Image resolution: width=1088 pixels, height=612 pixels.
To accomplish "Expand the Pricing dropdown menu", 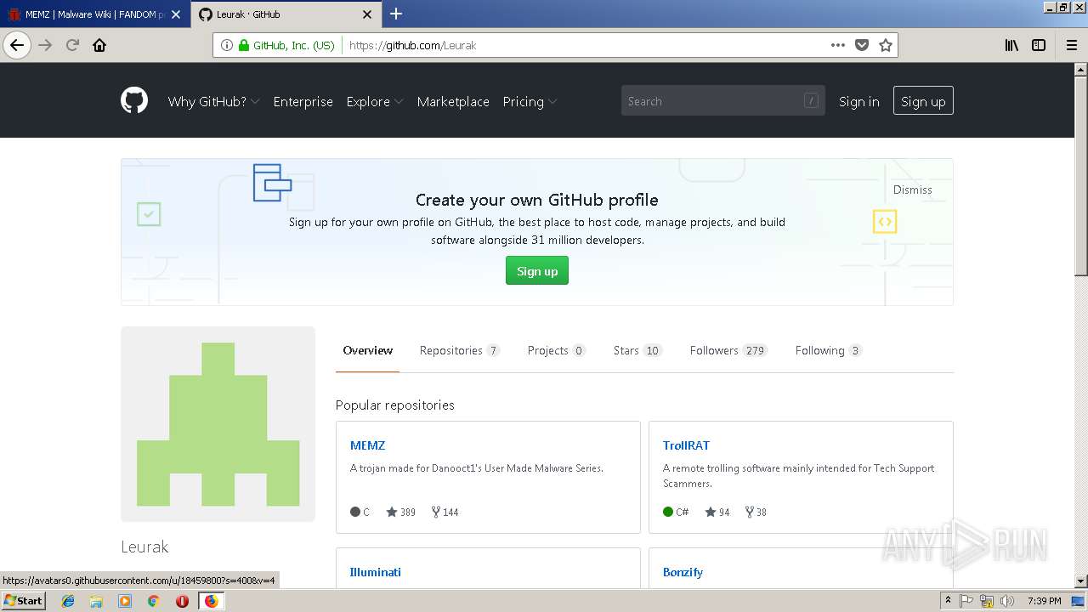I will point(530,101).
